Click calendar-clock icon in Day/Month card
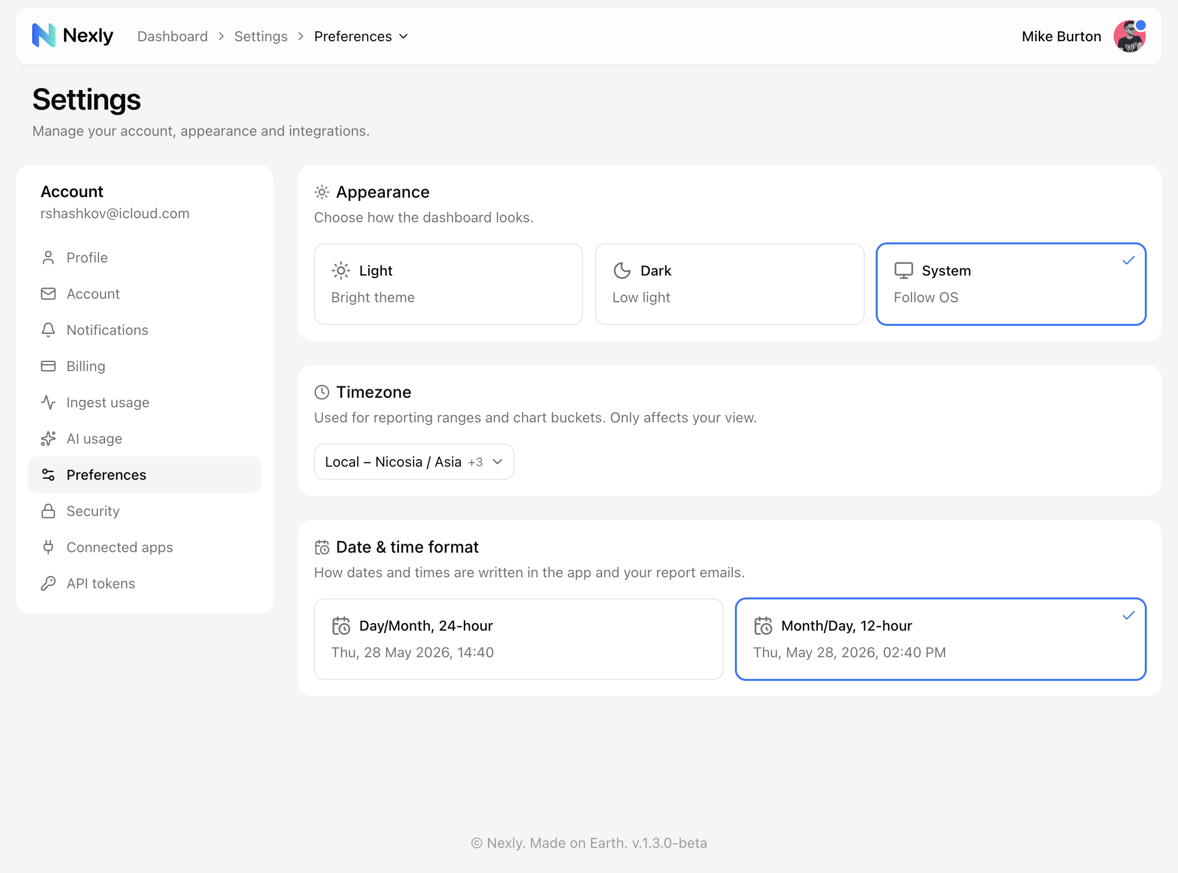 [341, 626]
